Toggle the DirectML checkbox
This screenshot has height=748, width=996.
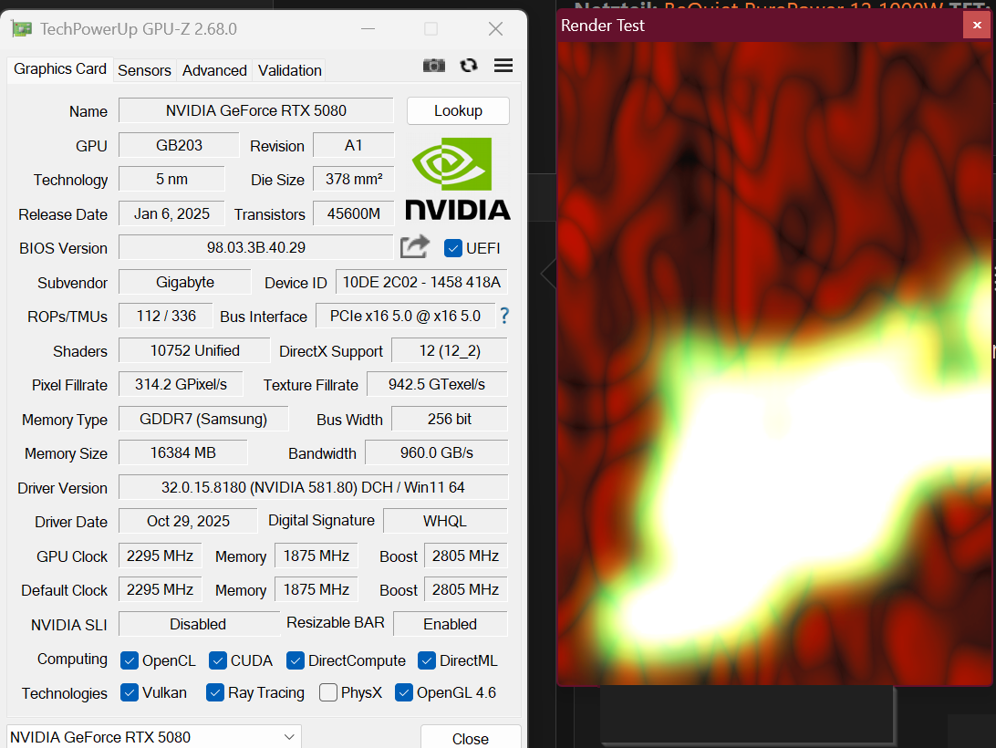[x=426, y=660]
